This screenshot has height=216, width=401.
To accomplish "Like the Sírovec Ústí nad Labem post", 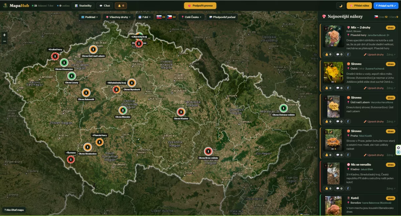I will pyautogui.click(x=328, y=122).
